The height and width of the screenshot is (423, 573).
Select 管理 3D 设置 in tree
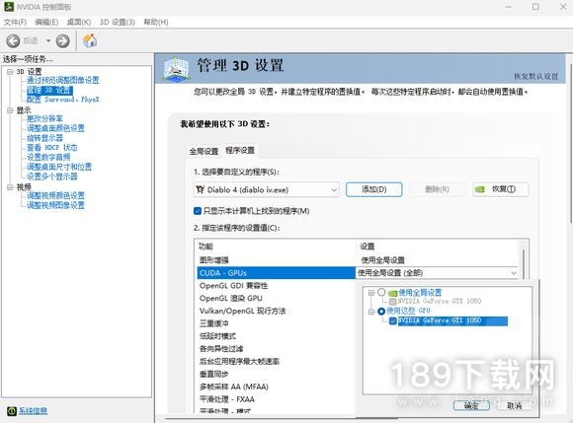pyautogui.click(x=49, y=90)
